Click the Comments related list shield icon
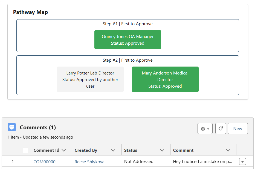 (x=12, y=127)
